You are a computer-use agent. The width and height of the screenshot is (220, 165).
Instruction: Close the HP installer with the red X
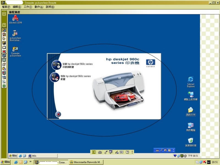[x=58, y=114]
